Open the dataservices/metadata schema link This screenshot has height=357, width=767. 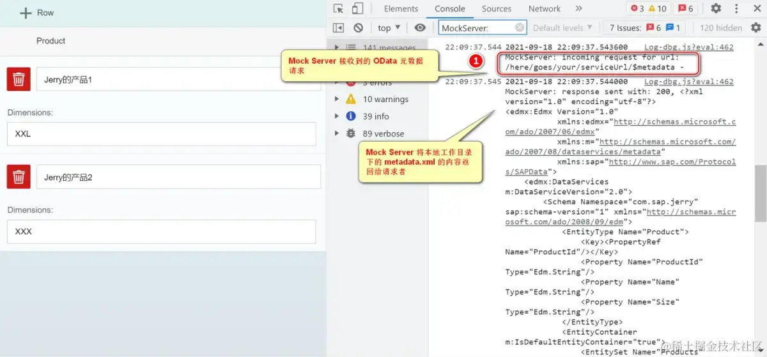pyautogui.click(x=621, y=146)
